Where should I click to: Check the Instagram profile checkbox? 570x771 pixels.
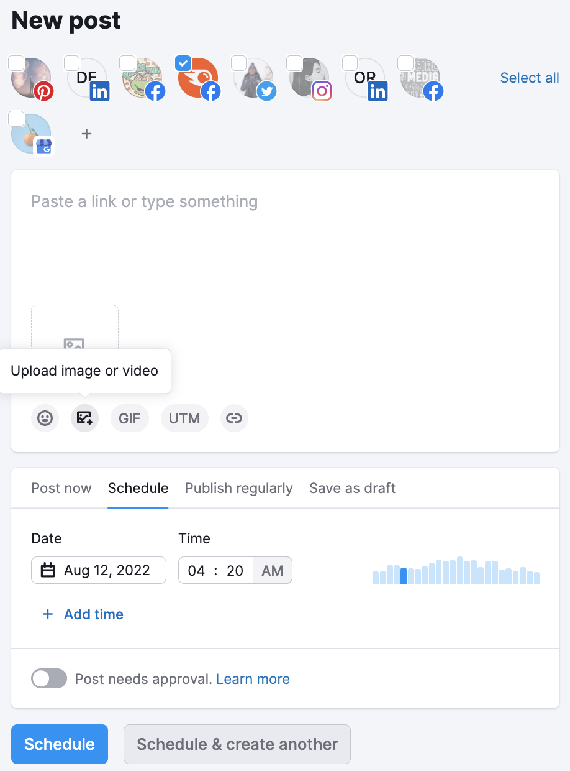(294, 63)
